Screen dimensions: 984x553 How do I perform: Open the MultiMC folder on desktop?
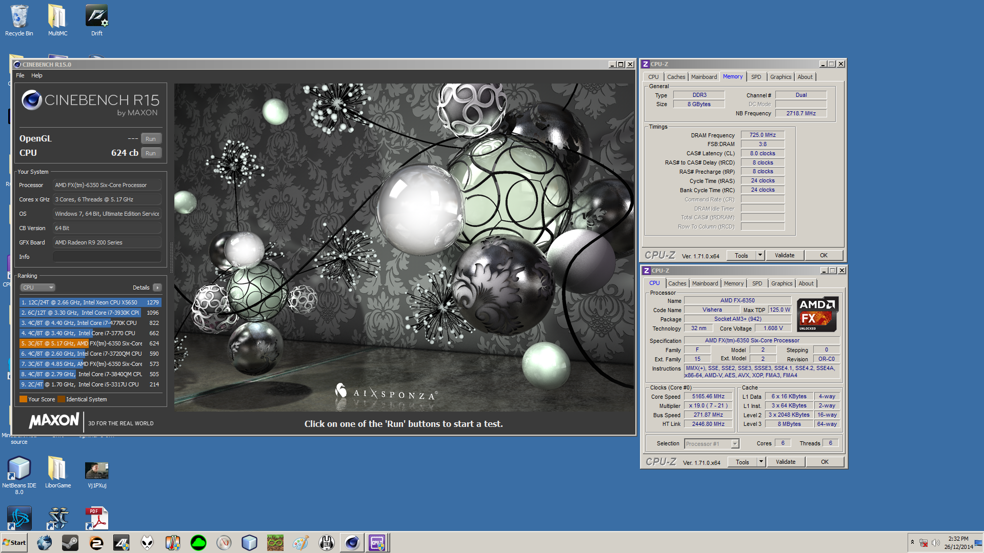[57, 21]
